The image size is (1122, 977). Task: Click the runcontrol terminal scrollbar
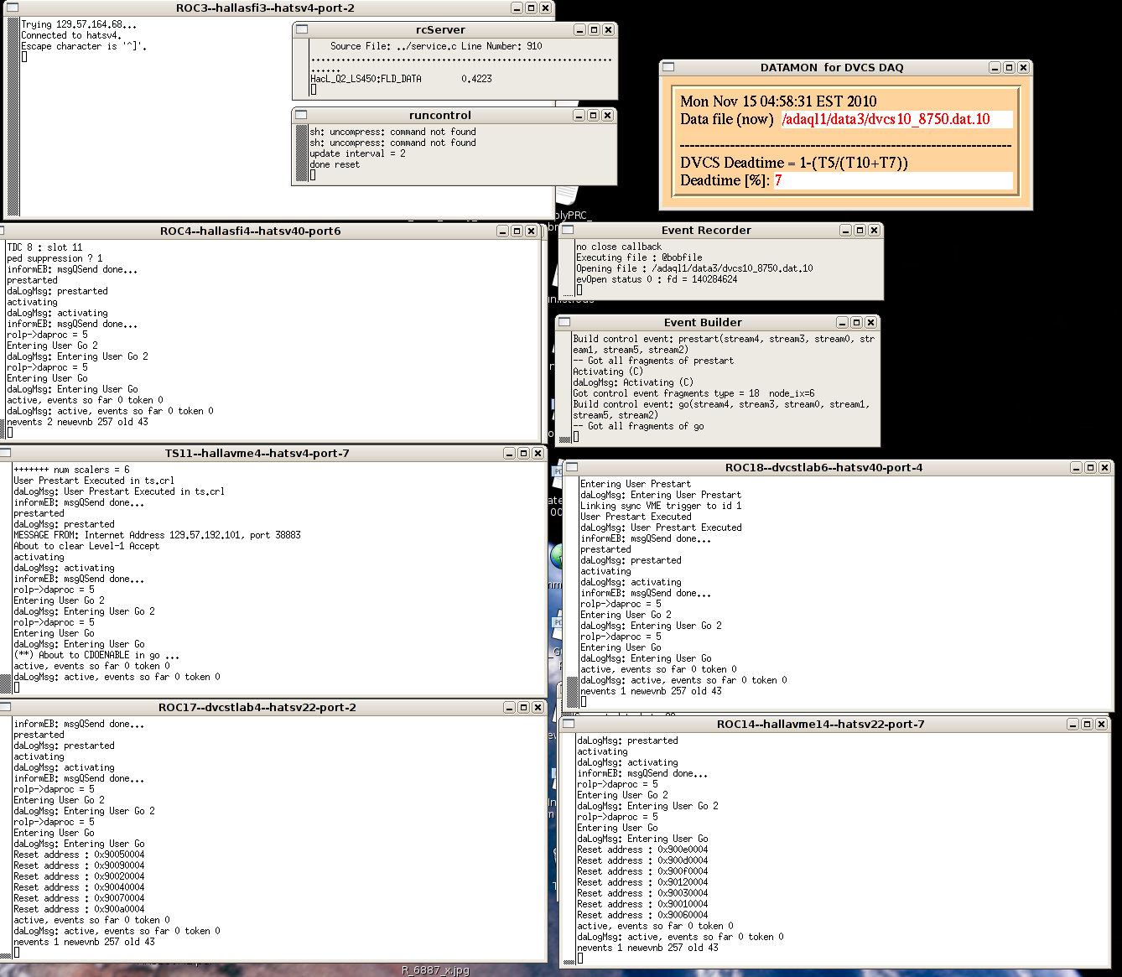302,151
